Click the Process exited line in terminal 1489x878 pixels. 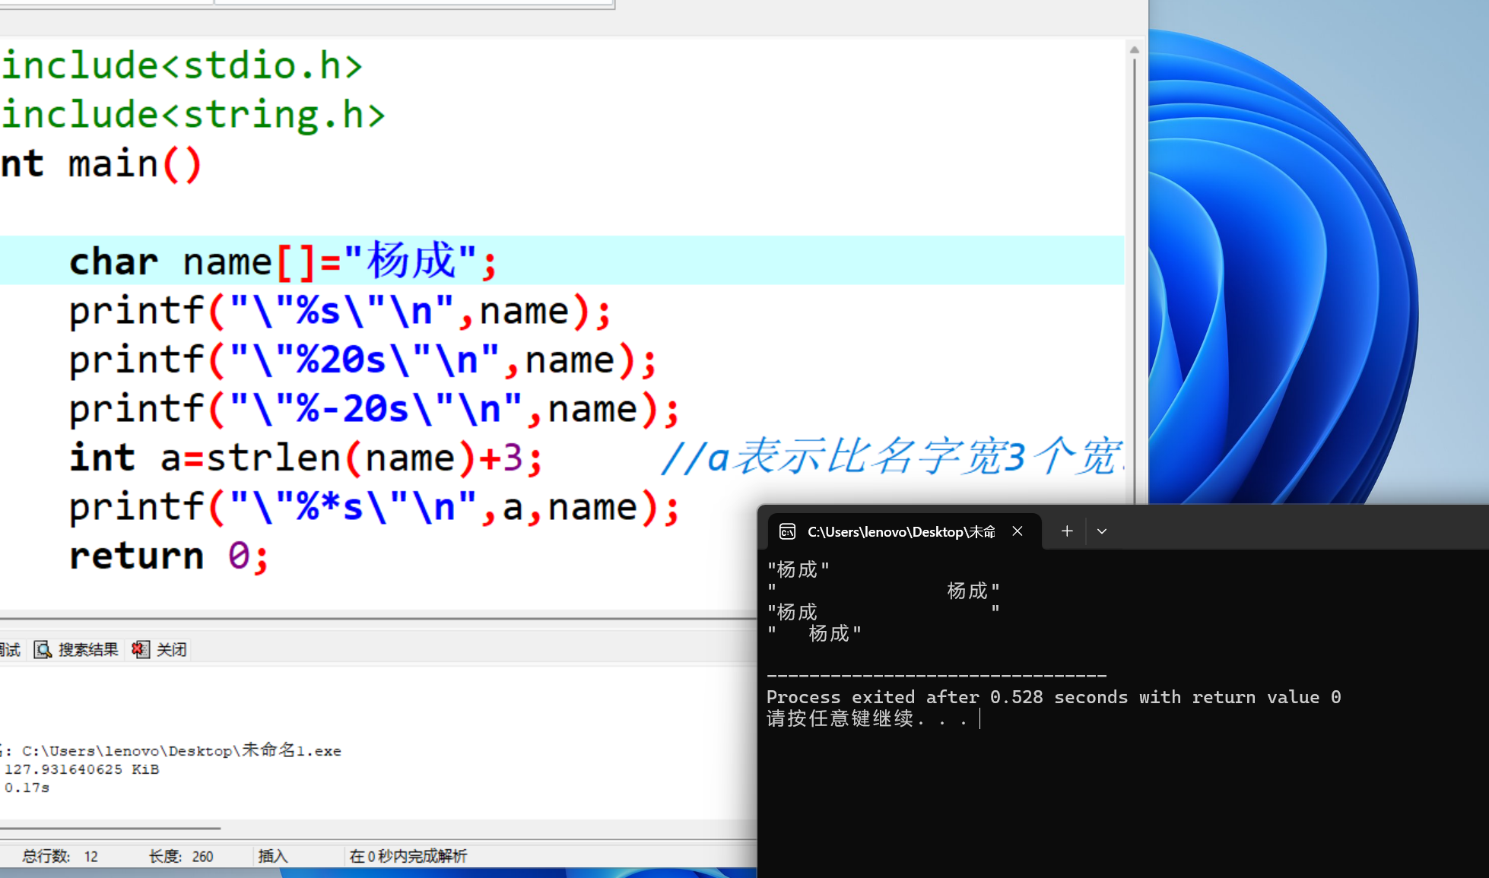[x=1053, y=697]
